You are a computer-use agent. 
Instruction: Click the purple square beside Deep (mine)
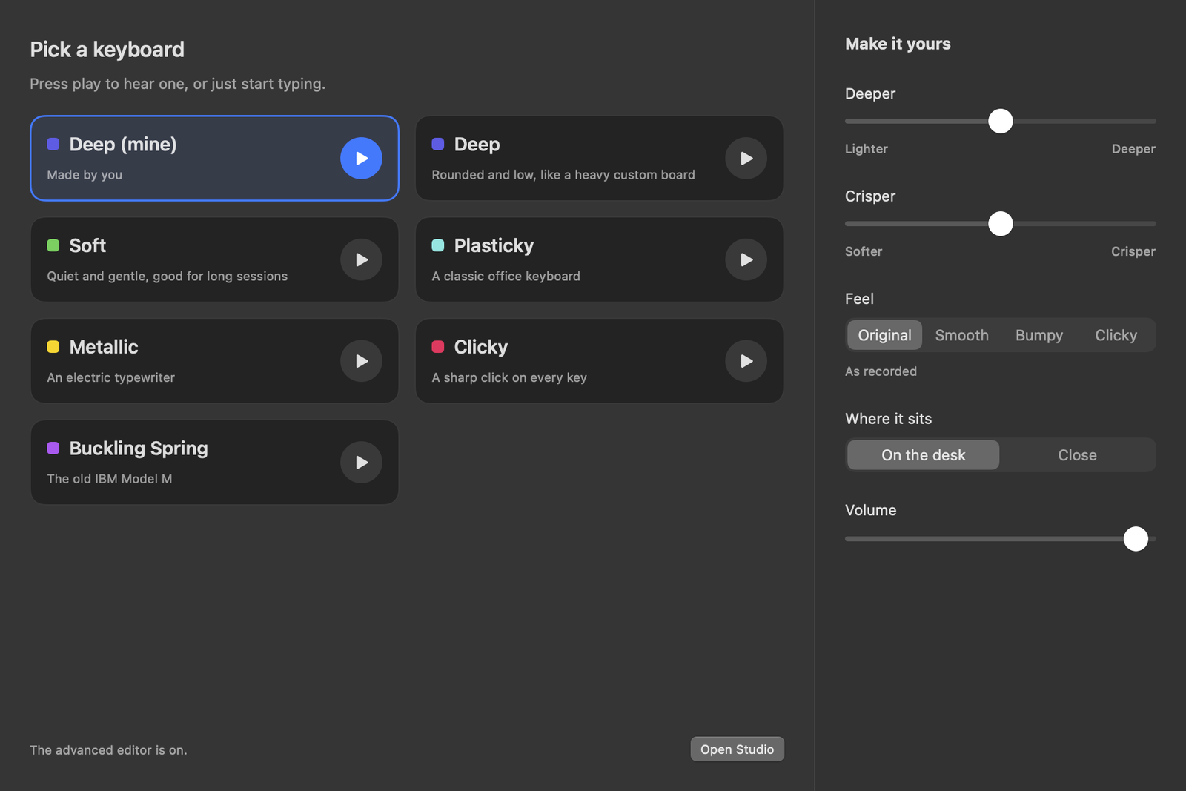[53, 144]
